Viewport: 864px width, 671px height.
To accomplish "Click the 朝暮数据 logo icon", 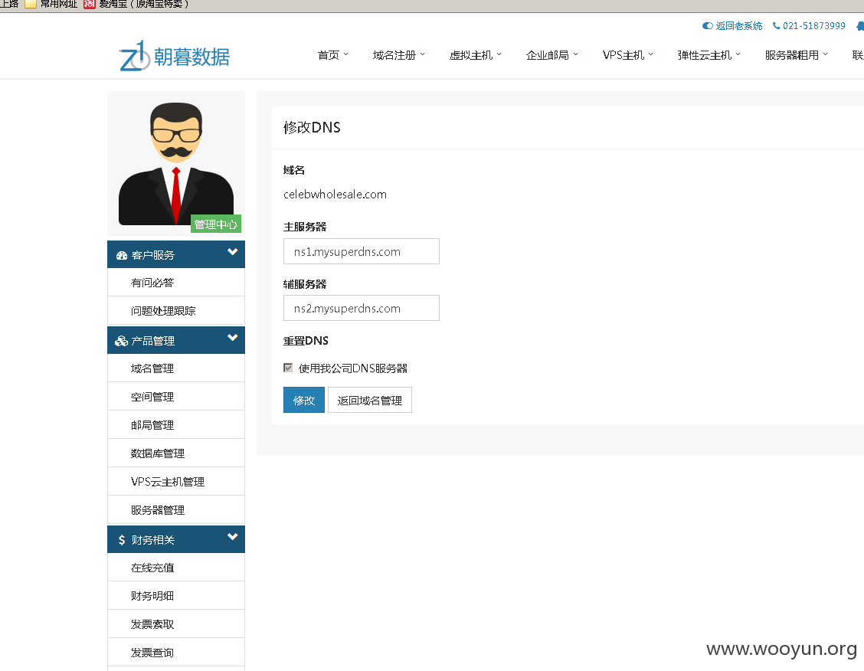I will click(135, 56).
